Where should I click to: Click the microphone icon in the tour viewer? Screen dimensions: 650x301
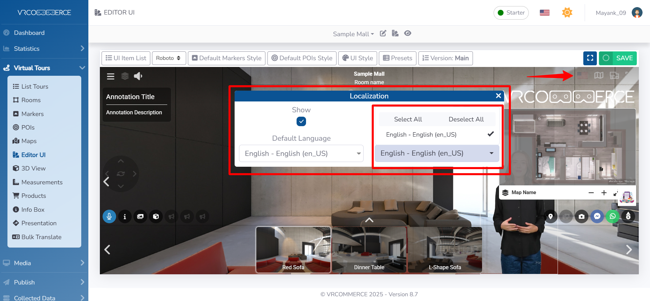(x=109, y=216)
